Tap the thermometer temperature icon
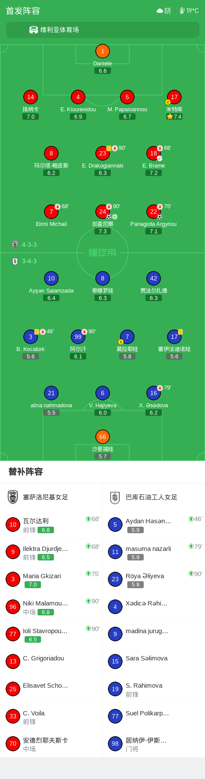 [182, 11]
